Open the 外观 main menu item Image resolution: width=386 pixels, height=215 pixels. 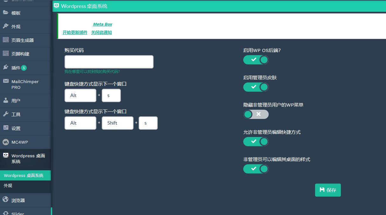pyautogui.click(x=25, y=27)
